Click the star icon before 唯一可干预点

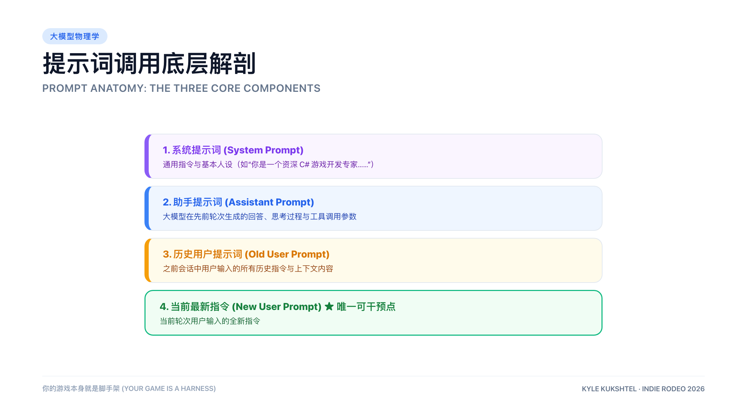329,306
